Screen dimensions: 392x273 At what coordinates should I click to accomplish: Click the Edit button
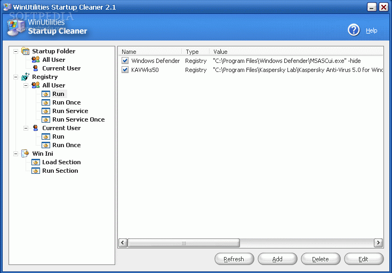pos(364,259)
